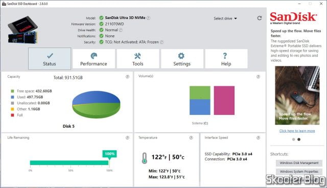Open the Status tab

tap(50, 59)
